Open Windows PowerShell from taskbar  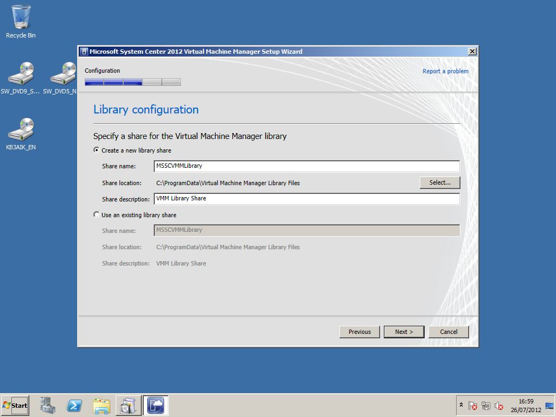pos(74,405)
